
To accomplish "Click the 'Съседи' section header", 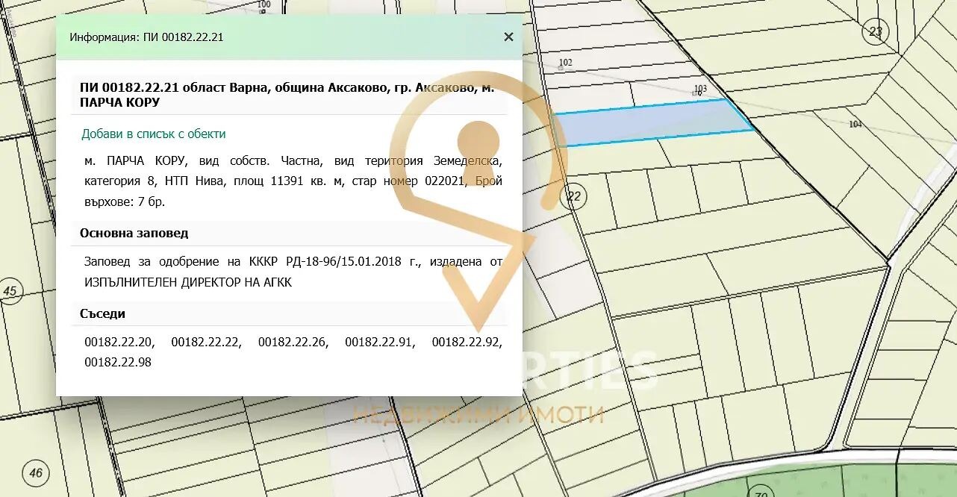I will pyautogui.click(x=102, y=313).
